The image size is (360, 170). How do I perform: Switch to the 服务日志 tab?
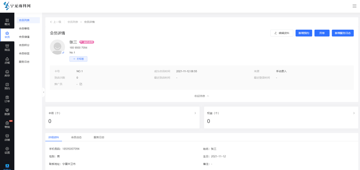(x=99, y=137)
